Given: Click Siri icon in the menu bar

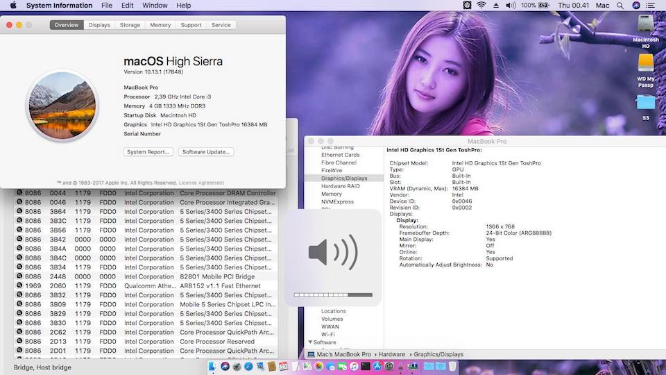Looking at the screenshot, I should pos(636,6).
